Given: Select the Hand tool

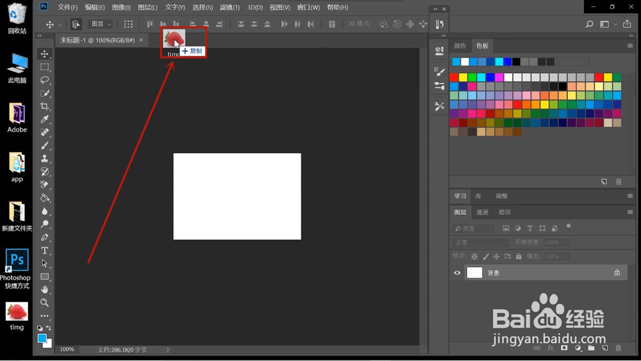Looking at the screenshot, I should coord(45,289).
